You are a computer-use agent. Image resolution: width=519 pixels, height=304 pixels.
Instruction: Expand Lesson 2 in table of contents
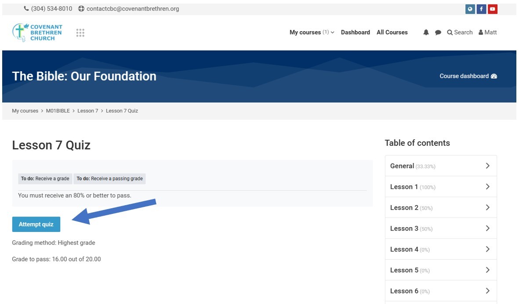click(x=441, y=207)
